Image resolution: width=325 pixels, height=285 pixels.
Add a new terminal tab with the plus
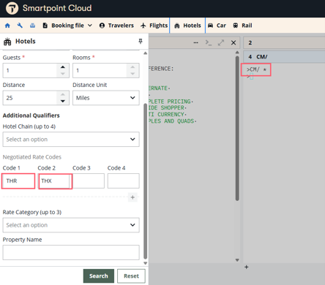tap(247, 267)
